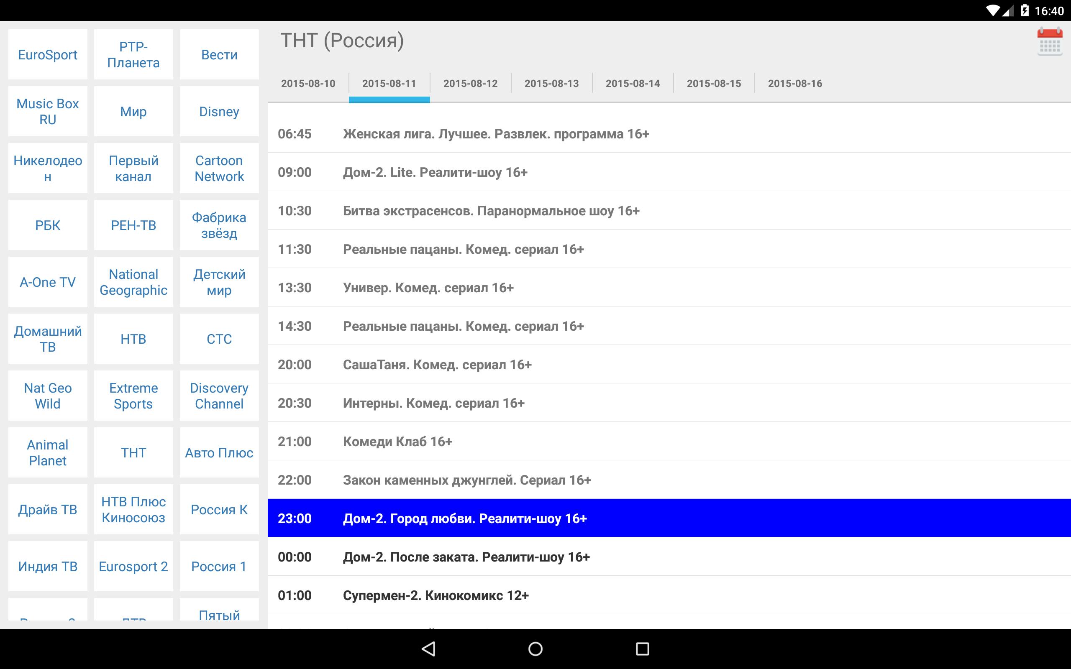Select the Никелодеон channel tile
The height and width of the screenshot is (669, 1071).
(48, 168)
